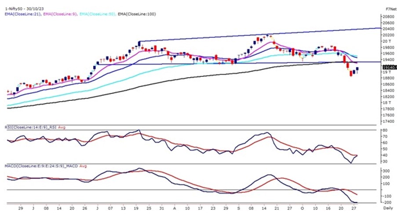Click the 19600 price axis value
397x214 pixels.
[388, 53]
